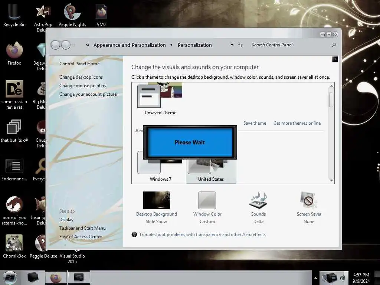The image size is (380, 285).
Task: Open Change your account picture link
Action: 88,94
